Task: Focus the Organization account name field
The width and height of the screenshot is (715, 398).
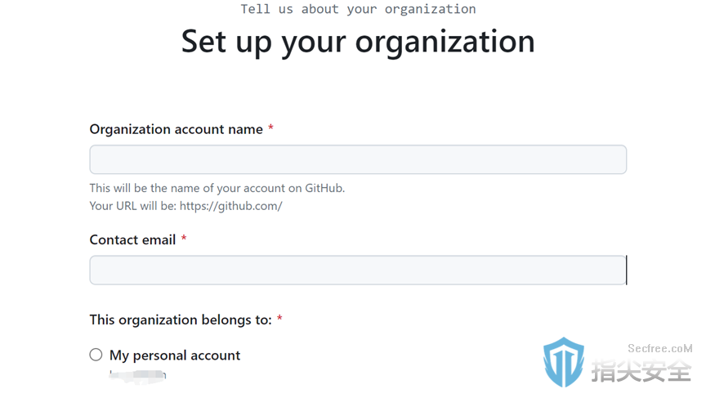Action: [x=358, y=159]
